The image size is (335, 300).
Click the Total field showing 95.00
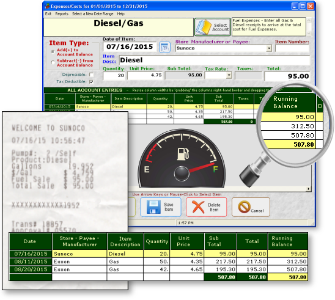(287, 76)
